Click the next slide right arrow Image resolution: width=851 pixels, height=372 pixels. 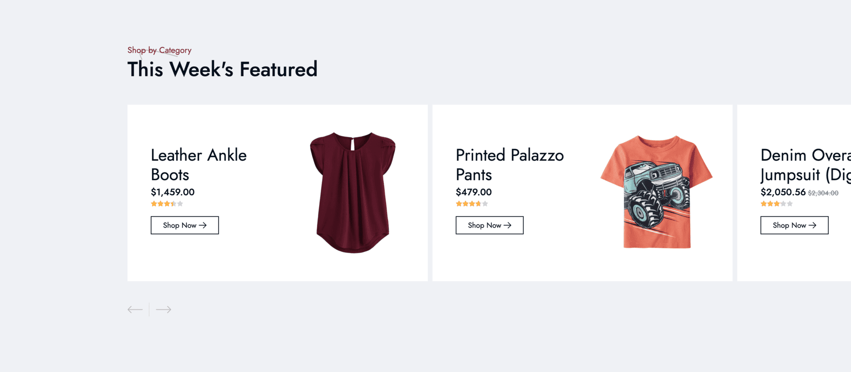pos(163,309)
